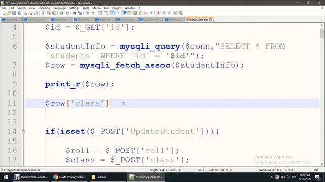The image size is (325, 182).
Task: Open the notification center icon
Action: 318,177
